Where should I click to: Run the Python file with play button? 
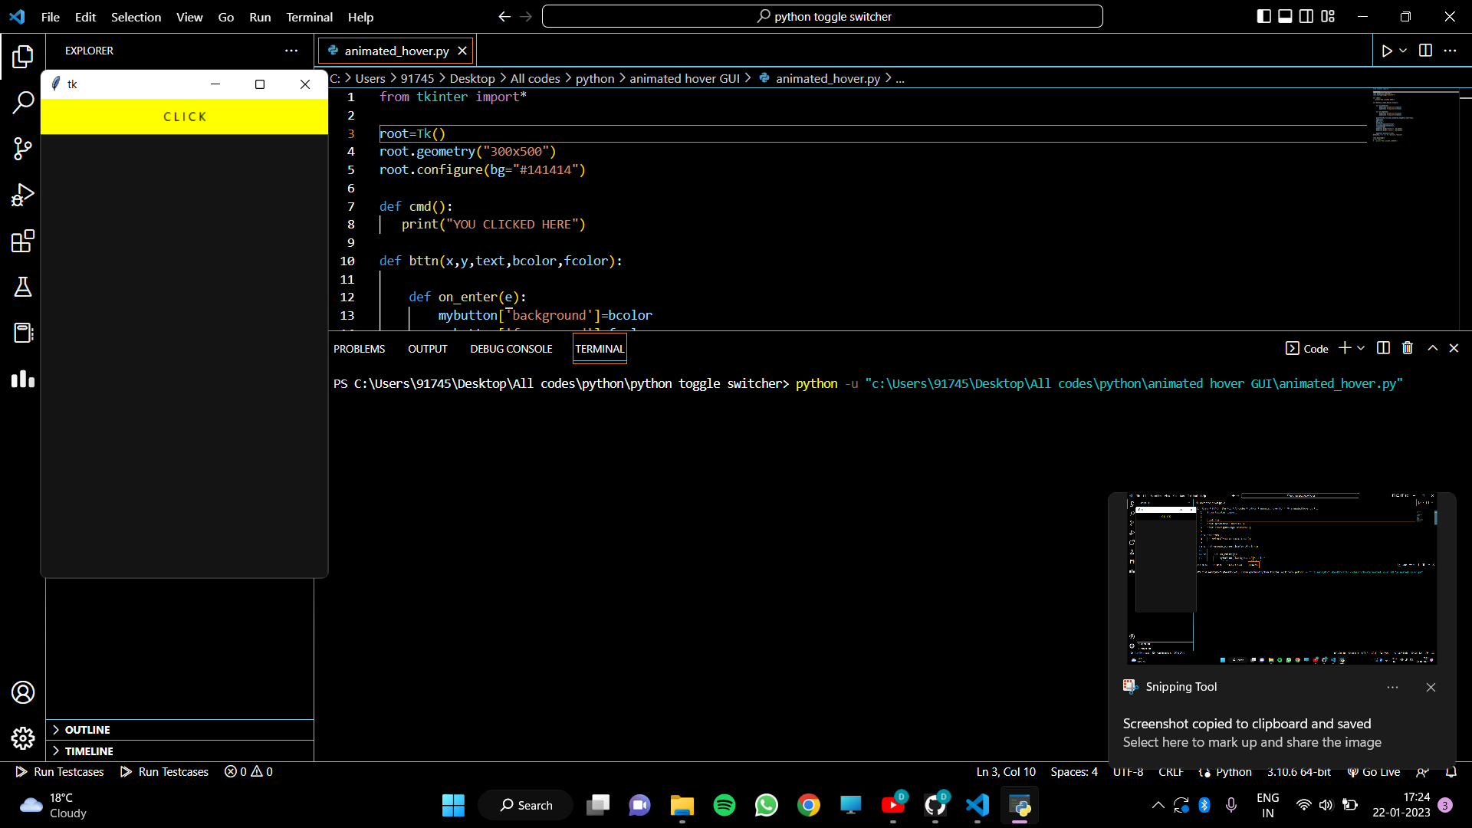pyautogui.click(x=1388, y=50)
